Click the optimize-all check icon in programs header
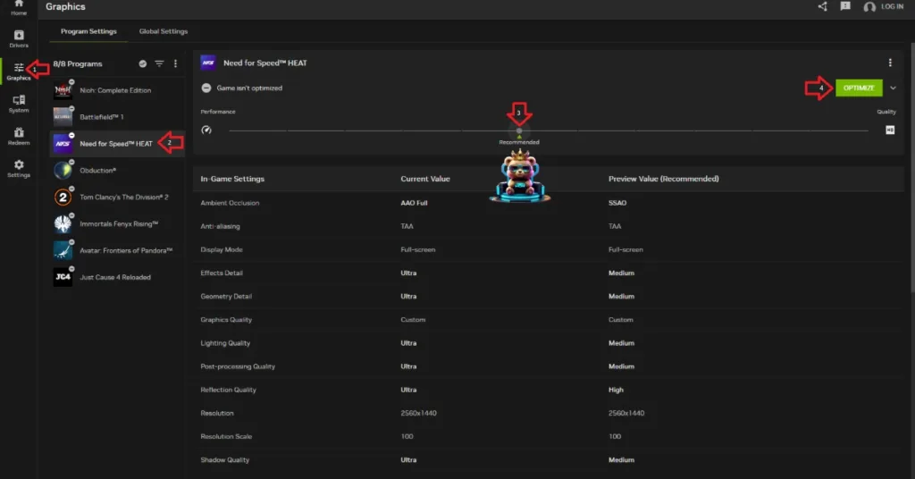Screen dimensions: 915x479 (142, 63)
